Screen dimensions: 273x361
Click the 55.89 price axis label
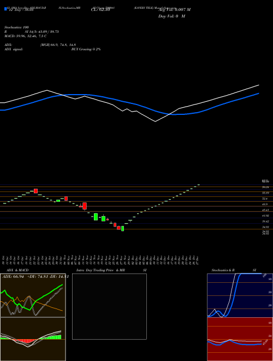[x=265, y=193]
